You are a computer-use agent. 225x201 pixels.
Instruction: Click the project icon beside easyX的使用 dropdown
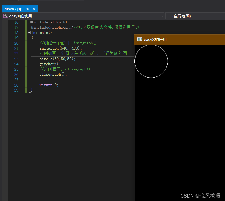point(5,16)
